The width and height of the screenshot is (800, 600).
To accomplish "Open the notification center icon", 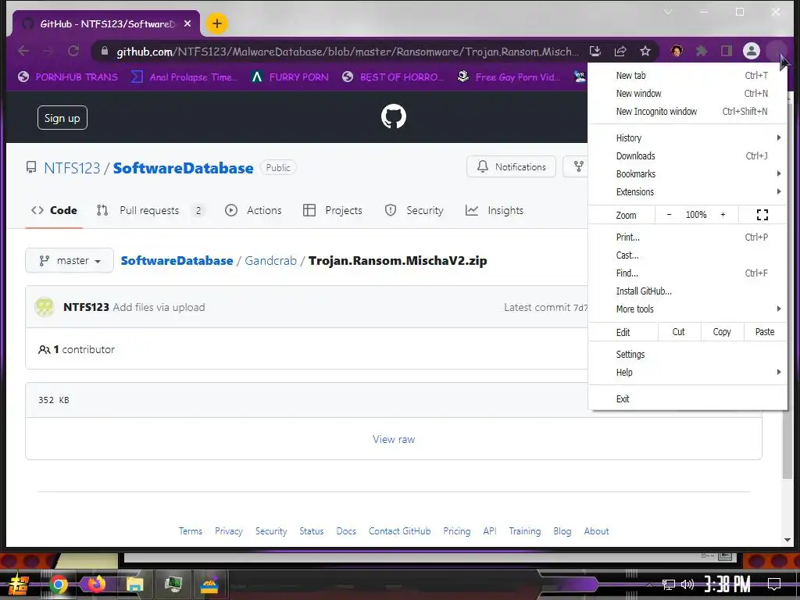I will click(x=774, y=584).
